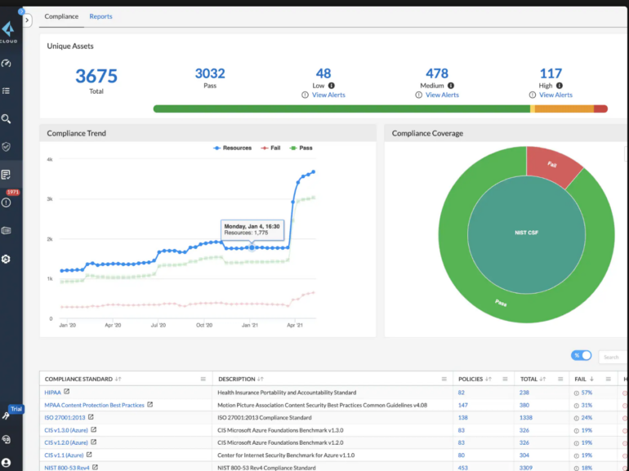Click the search magnifier icon in sidebar
The height and width of the screenshot is (471, 629).
coord(7,119)
